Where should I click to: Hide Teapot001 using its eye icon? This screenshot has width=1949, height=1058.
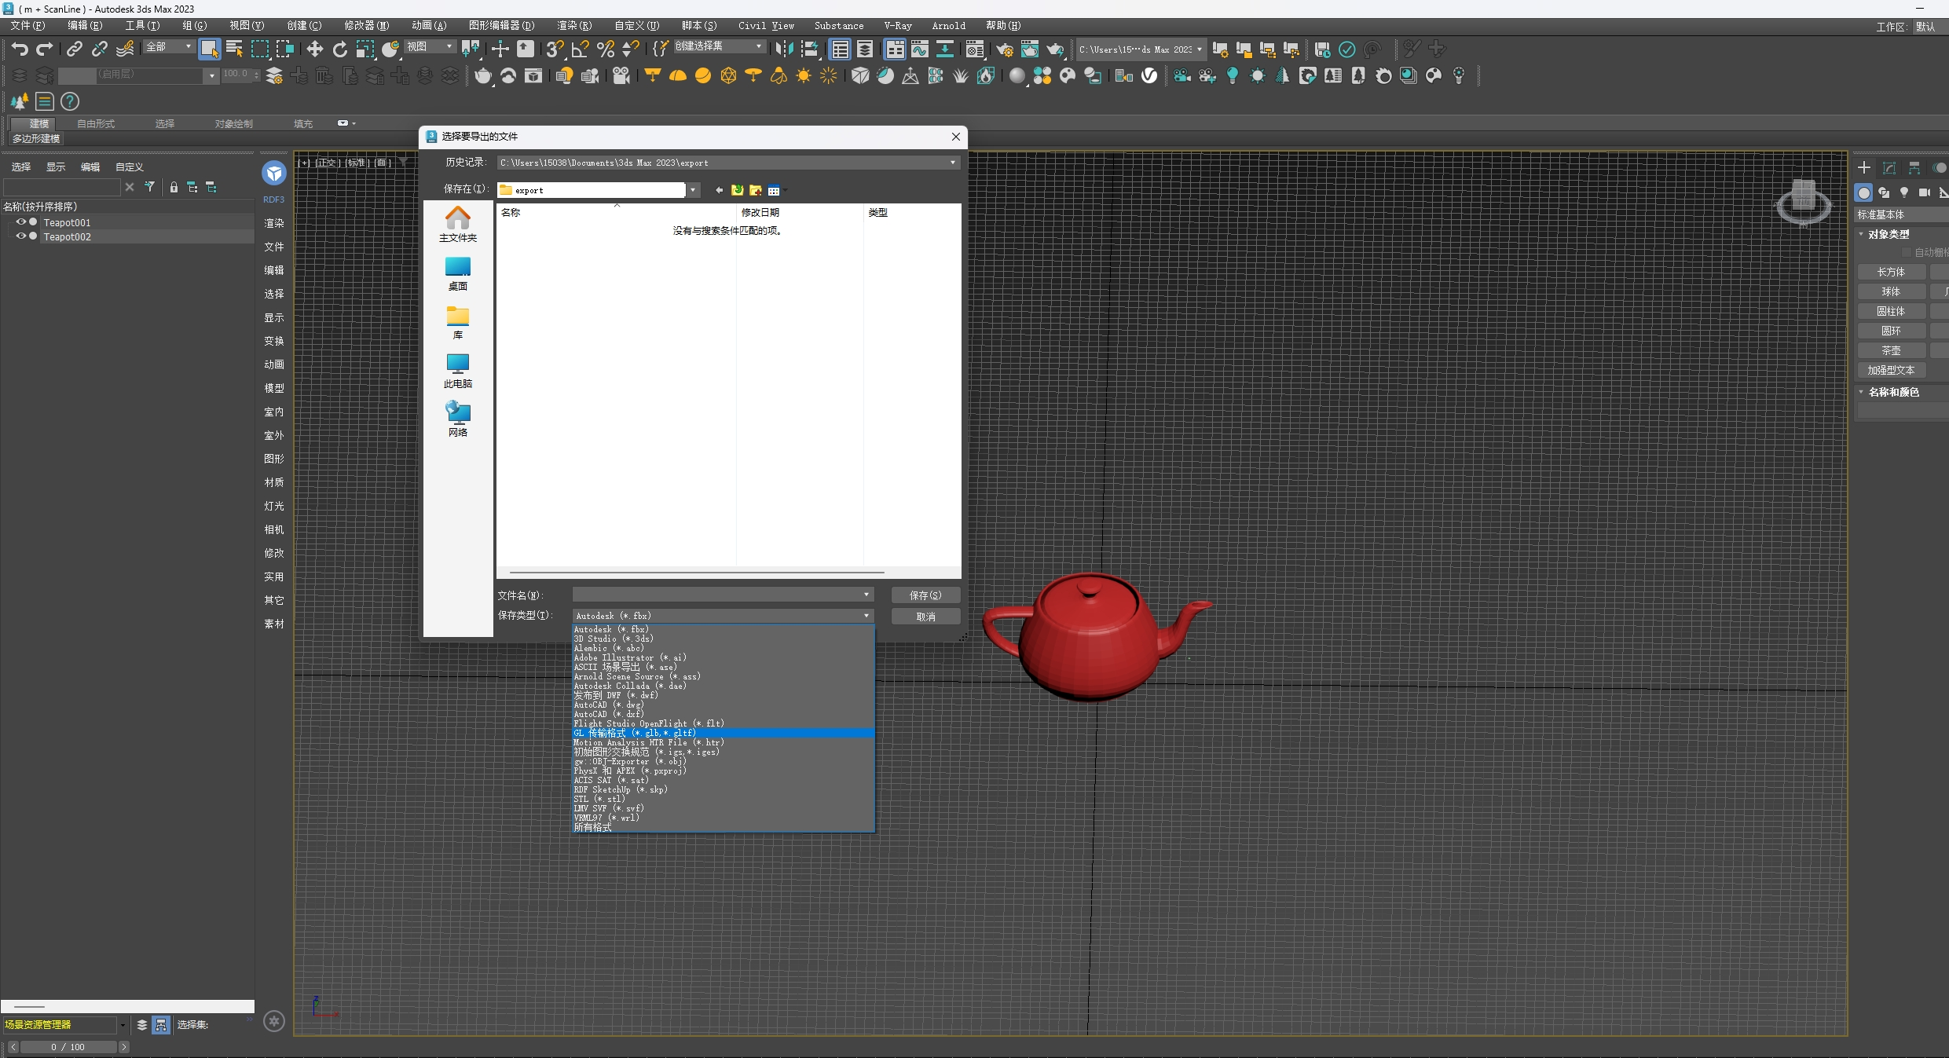tap(21, 222)
